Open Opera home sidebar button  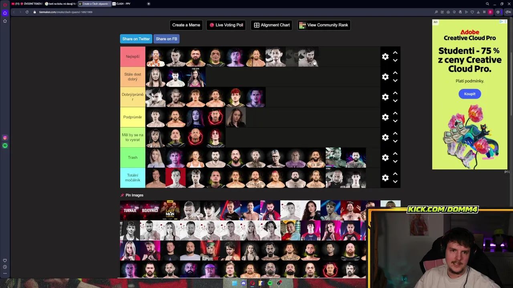[5, 13]
